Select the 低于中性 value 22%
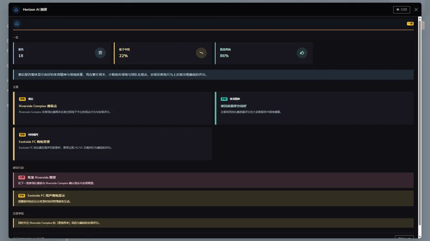 (123, 56)
